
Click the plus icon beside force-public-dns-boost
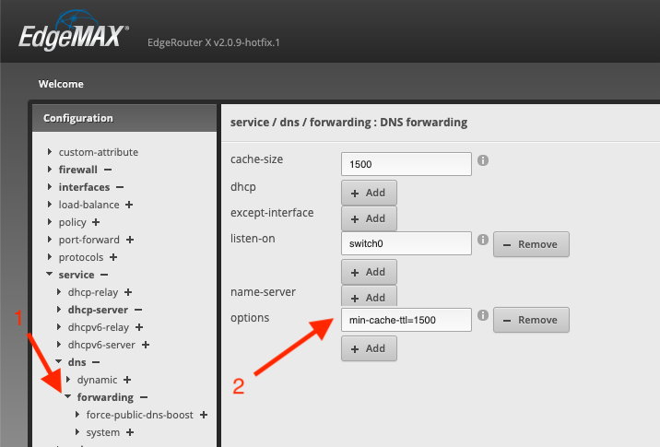204,415
